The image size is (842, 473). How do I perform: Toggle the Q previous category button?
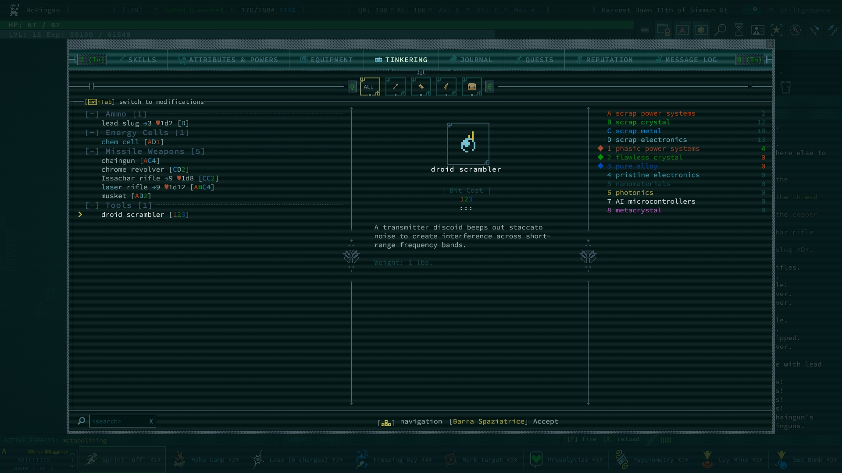(352, 87)
